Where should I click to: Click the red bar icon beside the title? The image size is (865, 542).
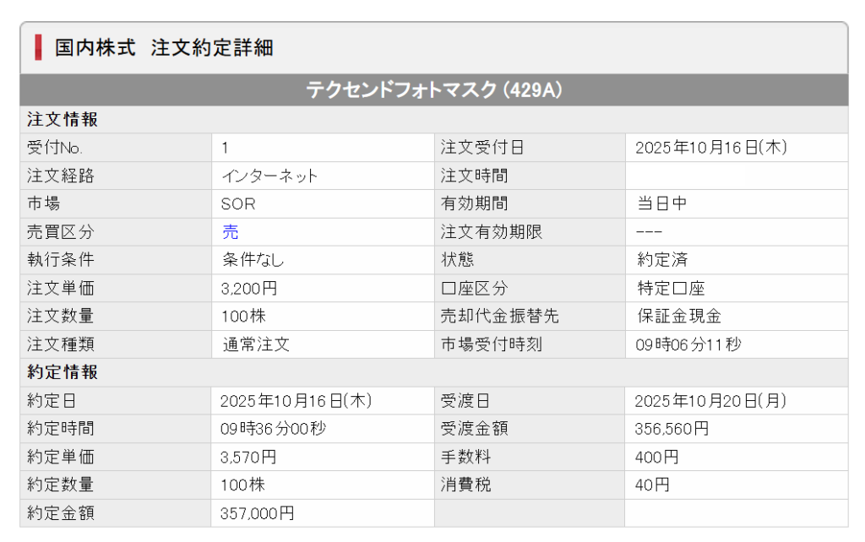tap(38, 47)
